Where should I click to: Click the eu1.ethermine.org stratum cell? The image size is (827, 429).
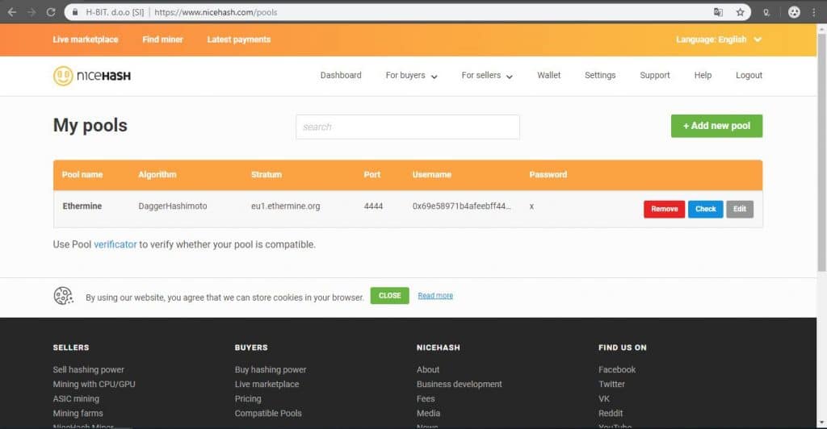(x=285, y=206)
